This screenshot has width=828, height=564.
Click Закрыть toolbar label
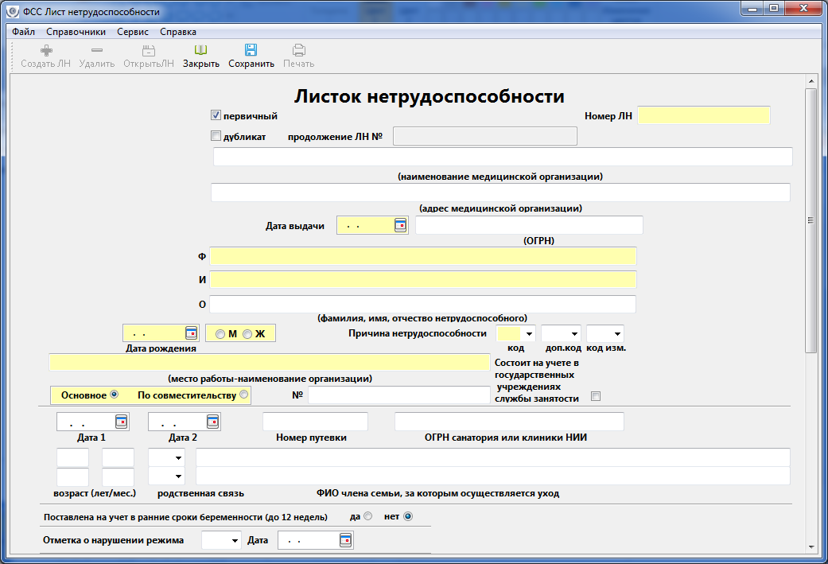[x=201, y=64]
